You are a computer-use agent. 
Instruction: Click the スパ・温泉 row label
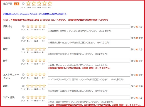9,98
